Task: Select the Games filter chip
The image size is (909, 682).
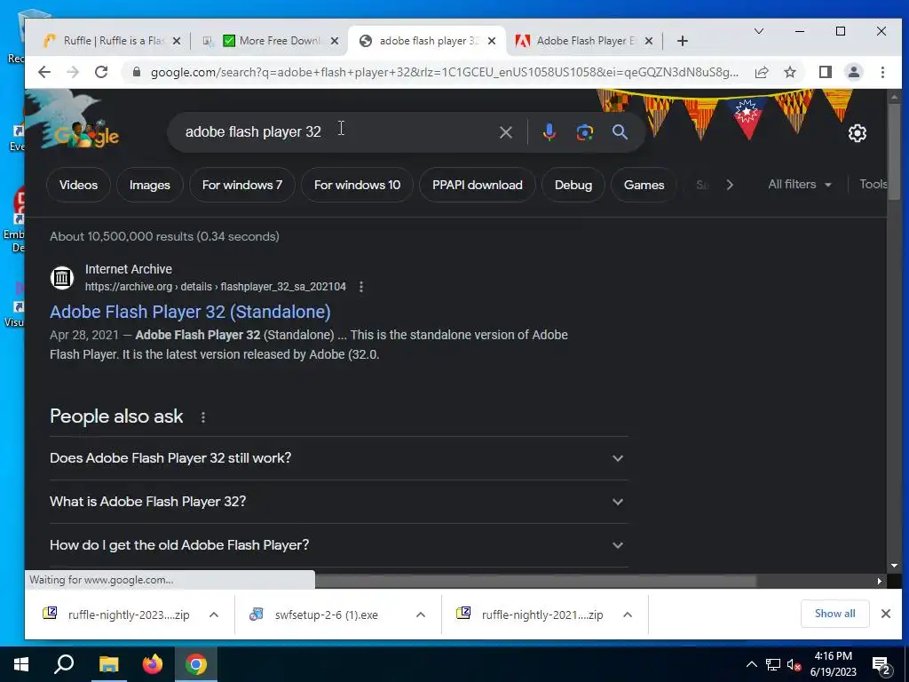Action: [644, 185]
